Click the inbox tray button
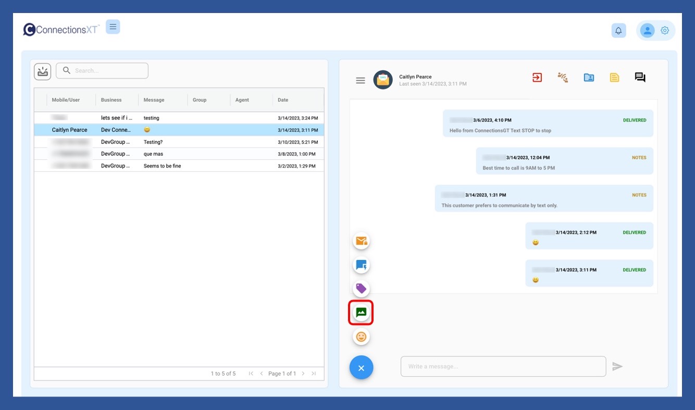Viewport: 695px width, 410px height. click(x=43, y=71)
